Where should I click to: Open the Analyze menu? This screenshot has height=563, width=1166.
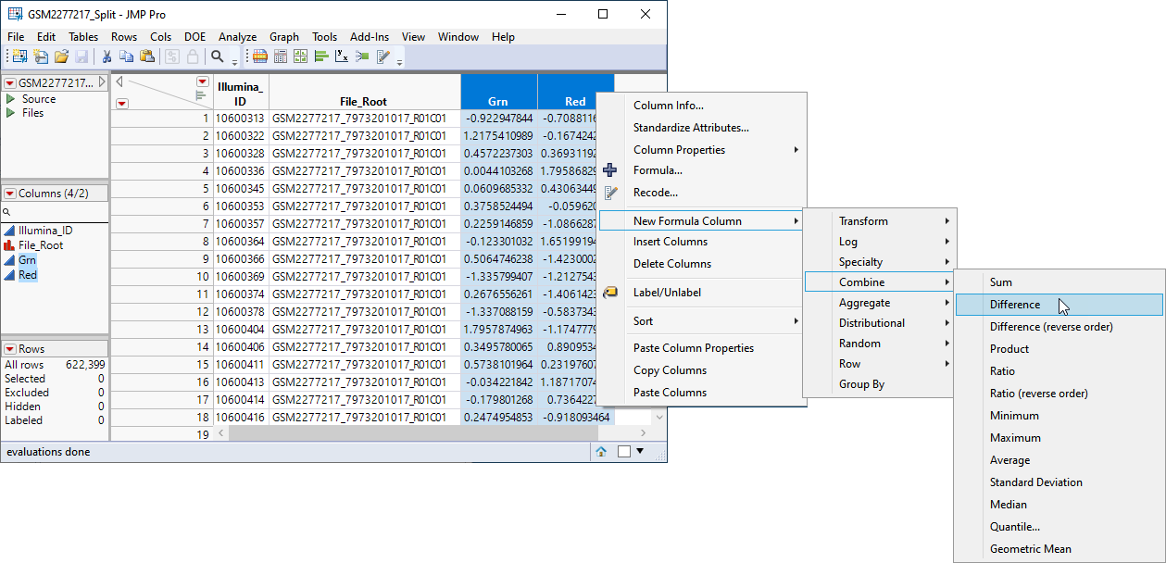tap(237, 37)
